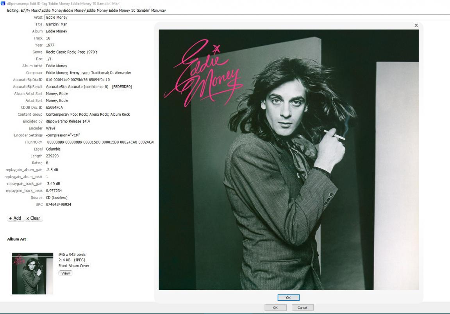Click the UPC value 074643490924
The image size is (450, 314).
(59, 204)
